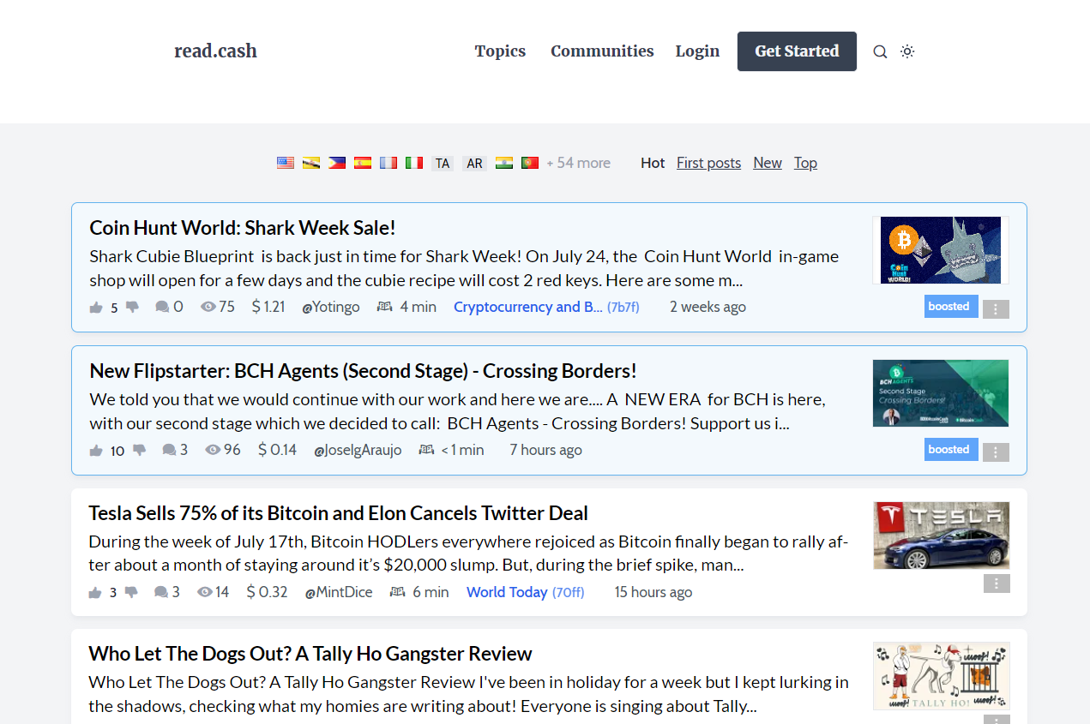Open the three-dot menu on Coin Hunt post
The height and width of the screenshot is (724, 1090).
(996, 309)
